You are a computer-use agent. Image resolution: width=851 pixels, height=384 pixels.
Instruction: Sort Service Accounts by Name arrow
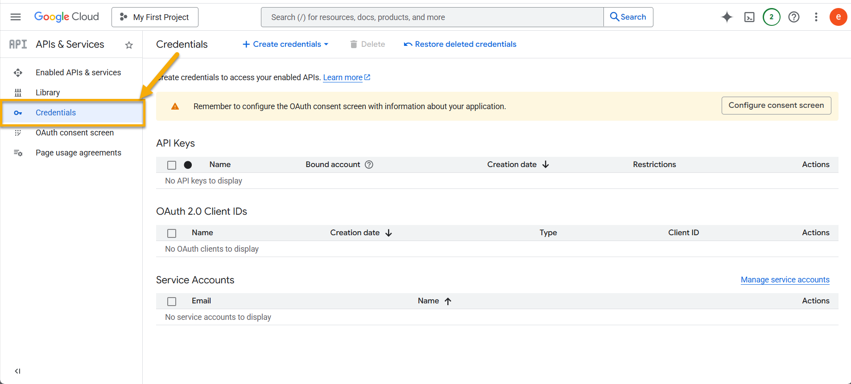point(448,301)
